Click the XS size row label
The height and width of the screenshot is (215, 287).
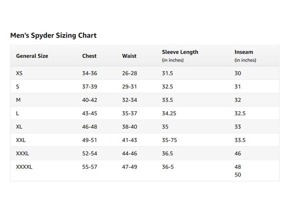[19, 73]
